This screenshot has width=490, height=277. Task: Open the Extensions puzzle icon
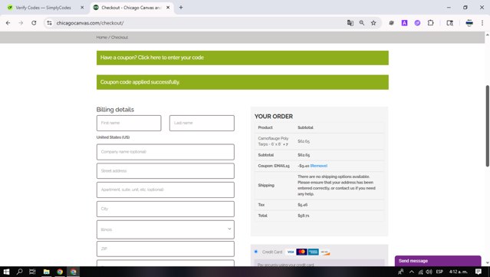click(431, 23)
